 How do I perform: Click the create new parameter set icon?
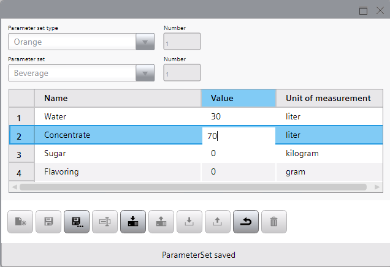[20, 222]
